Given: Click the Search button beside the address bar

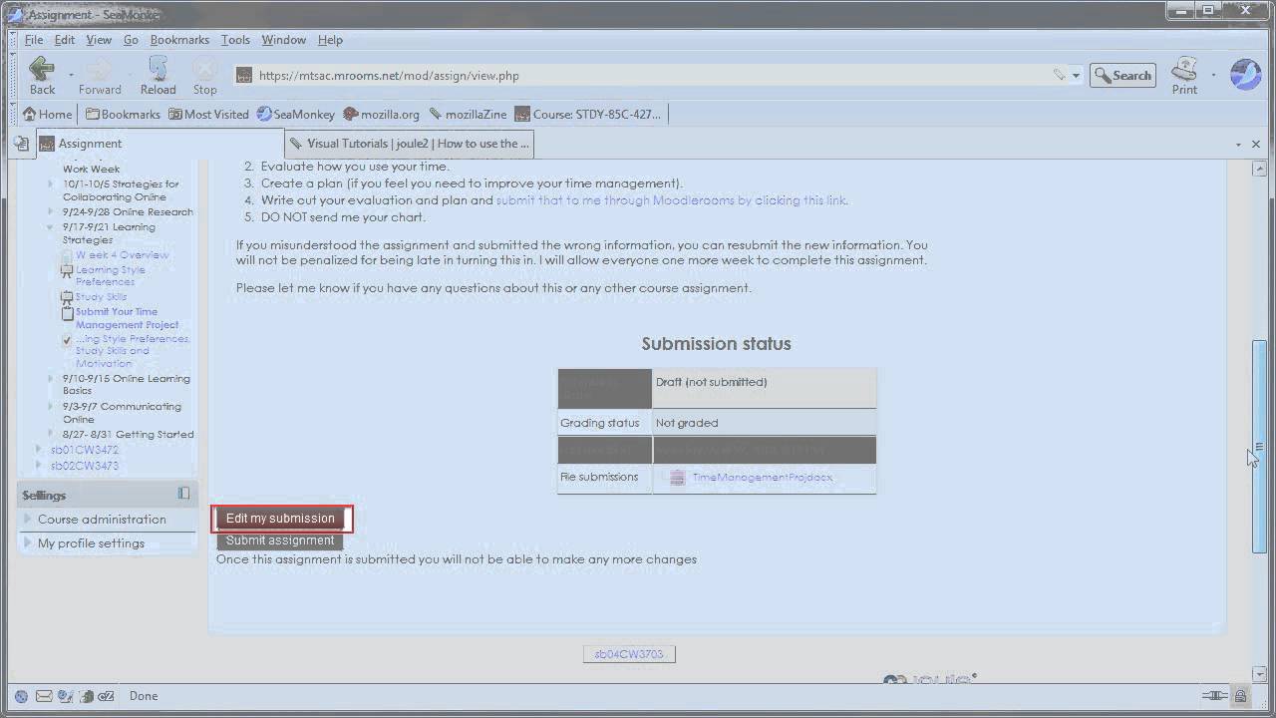Looking at the screenshot, I should click(x=1122, y=75).
